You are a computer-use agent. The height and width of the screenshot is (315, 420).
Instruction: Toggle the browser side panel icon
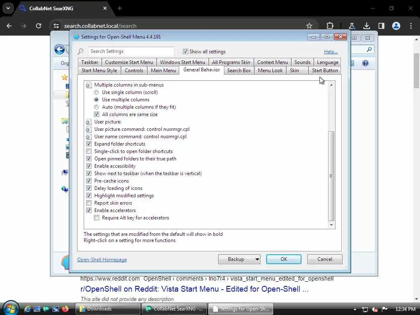pyautogui.click(x=381, y=26)
